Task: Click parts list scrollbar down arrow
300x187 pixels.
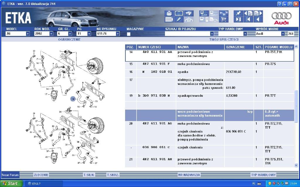Action: [296, 165]
